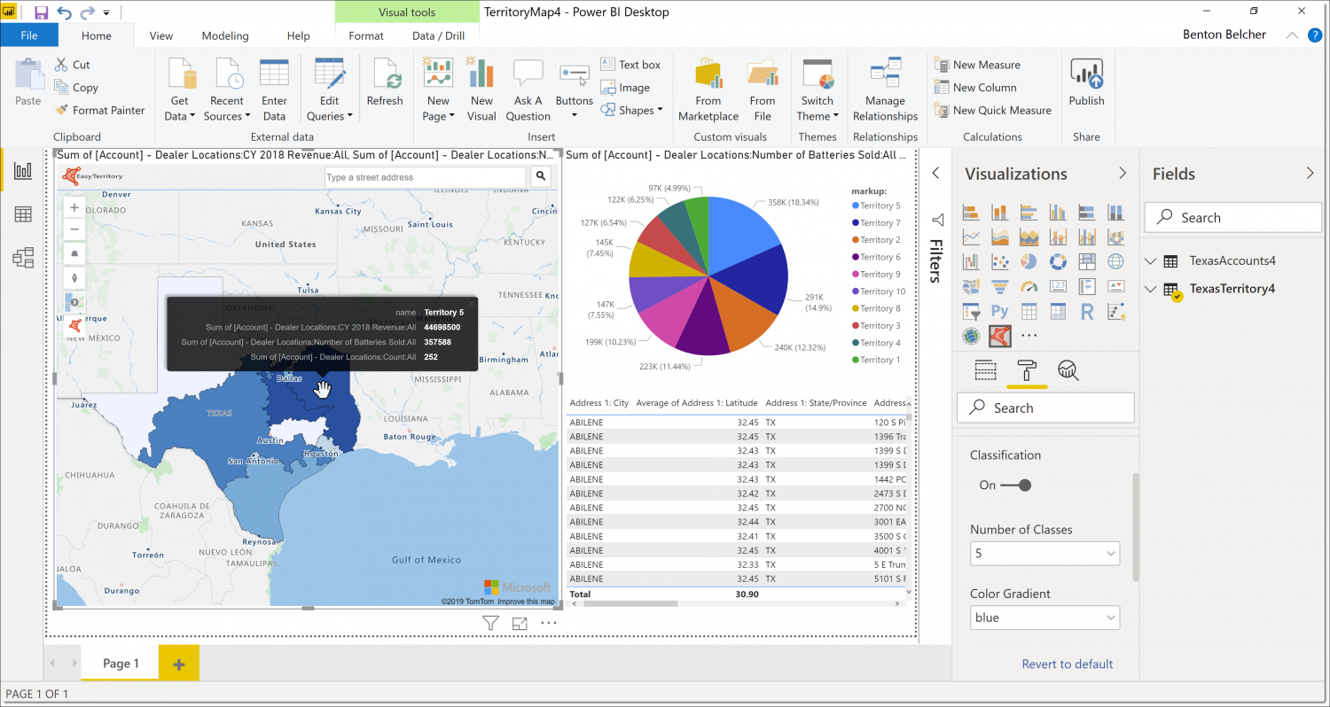Click the zoom in button on the map
This screenshot has width=1330, height=707.
click(74, 206)
